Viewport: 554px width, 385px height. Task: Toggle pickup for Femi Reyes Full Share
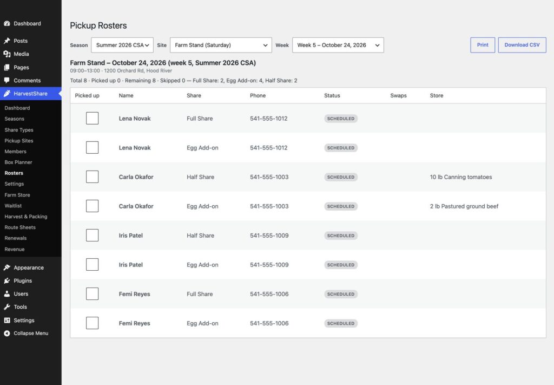coord(92,294)
